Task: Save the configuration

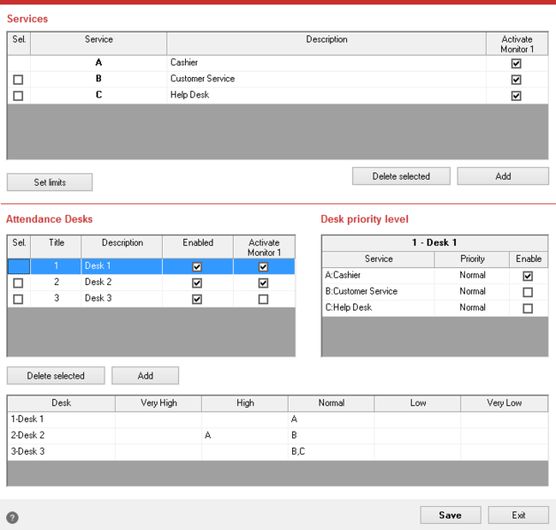Action: 451,515
